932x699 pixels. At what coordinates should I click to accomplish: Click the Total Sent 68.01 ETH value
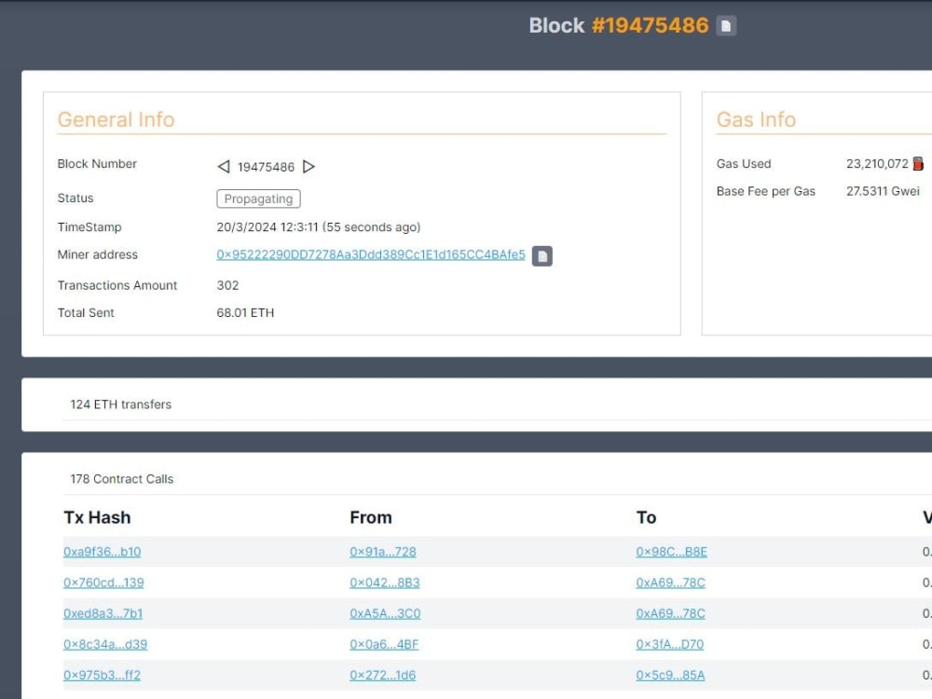coord(245,312)
